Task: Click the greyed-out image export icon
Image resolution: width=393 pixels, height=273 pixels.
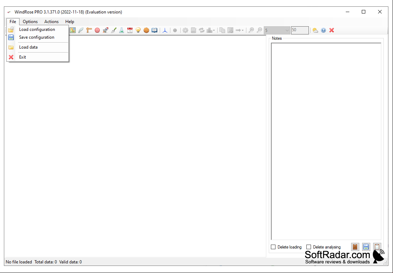Action: tap(230, 30)
